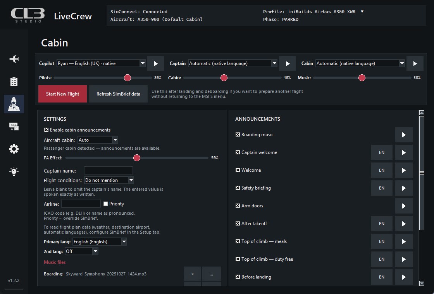Adjust the PA Effect slider handle

[137, 157]
